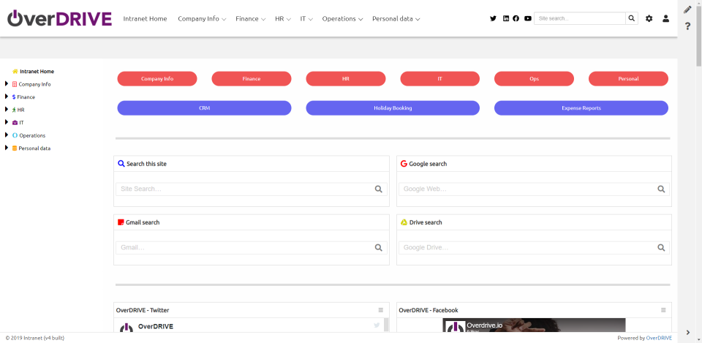The width and height of the screenshot is (702, 343).
Task: Open the OverDRIVE - Facebook widget menu icon
Action: (663, 310)
